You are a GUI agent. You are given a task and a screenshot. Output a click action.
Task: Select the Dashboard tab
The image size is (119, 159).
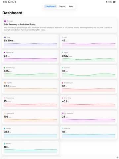51,6
